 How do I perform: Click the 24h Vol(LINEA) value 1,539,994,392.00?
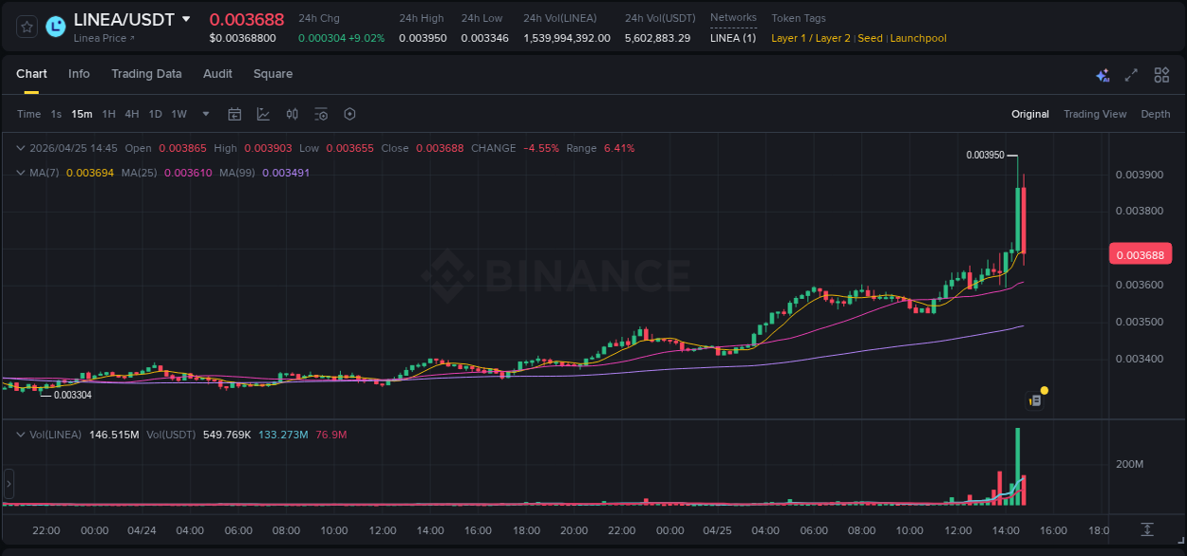567,38
